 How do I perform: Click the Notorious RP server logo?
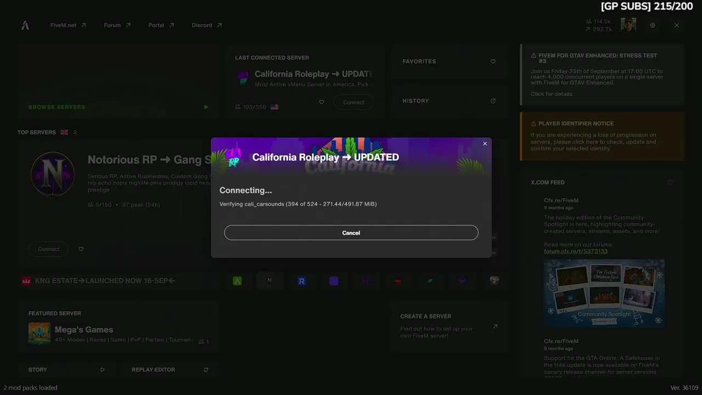click(x=53, y=174)
